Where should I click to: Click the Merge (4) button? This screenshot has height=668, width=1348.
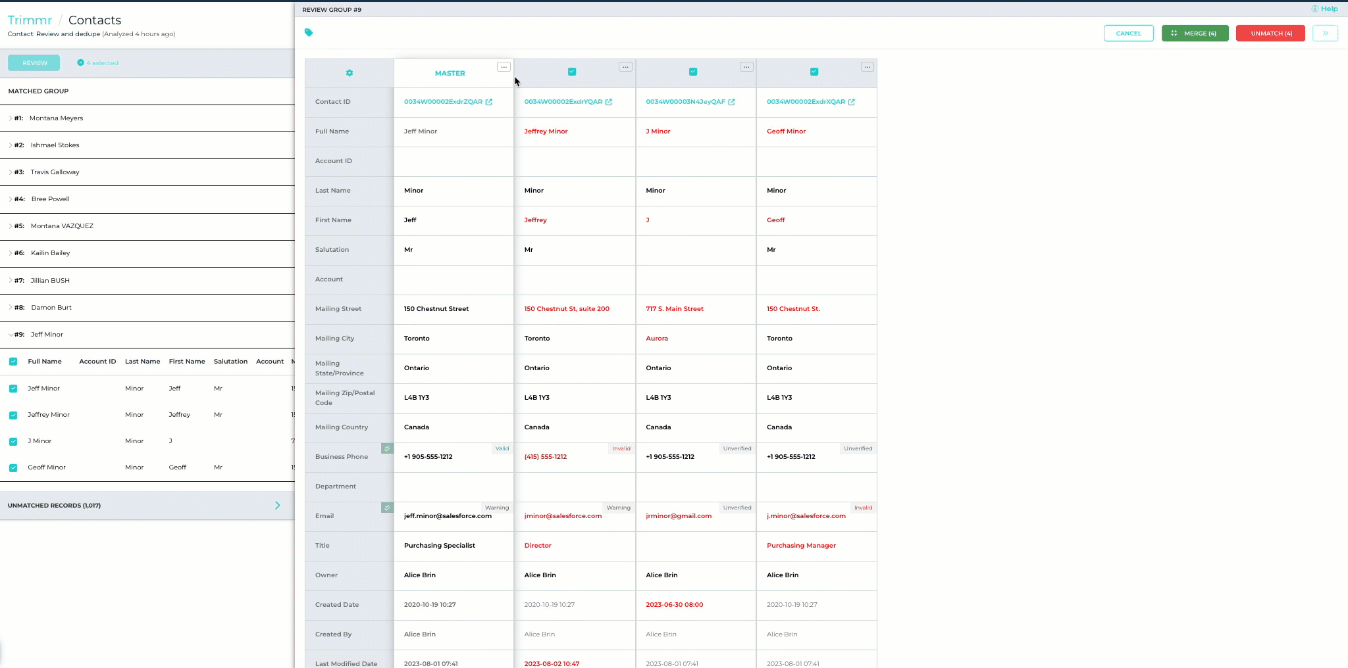coord(1195,34)
